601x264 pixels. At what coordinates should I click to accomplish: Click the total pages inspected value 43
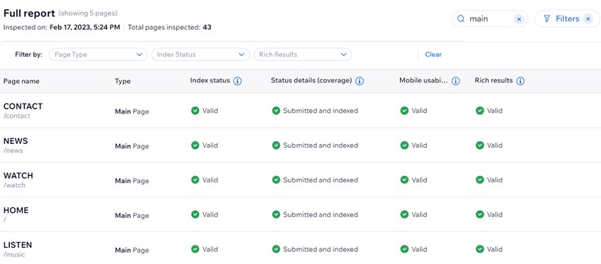pyautogui.click(x=207, y=27)
